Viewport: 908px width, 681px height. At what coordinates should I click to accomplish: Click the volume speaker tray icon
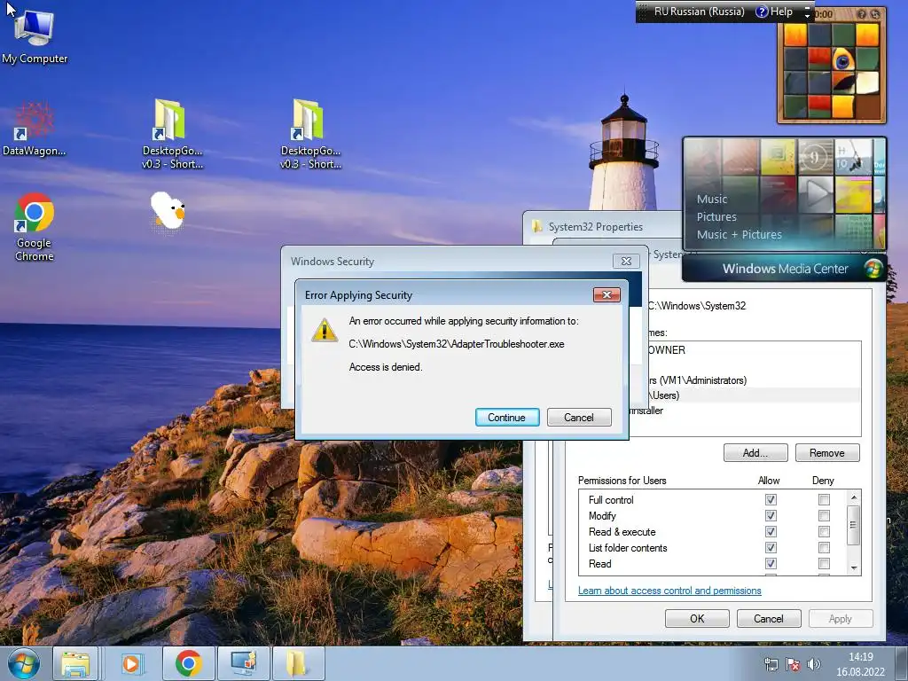click(814, 664)
